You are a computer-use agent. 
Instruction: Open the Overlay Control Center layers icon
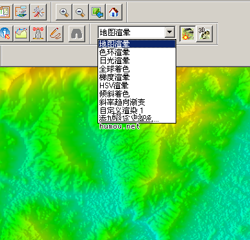click(21, 12)
